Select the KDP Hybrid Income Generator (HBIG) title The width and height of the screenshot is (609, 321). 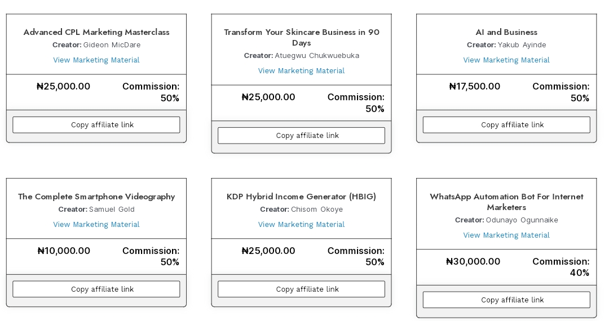point(301,197)
